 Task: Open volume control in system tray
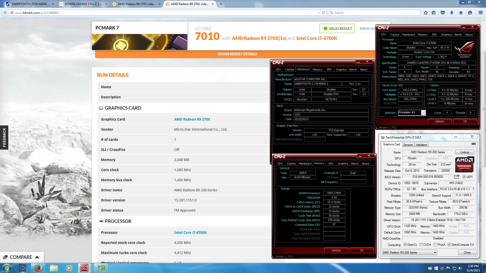click(460, 268)
